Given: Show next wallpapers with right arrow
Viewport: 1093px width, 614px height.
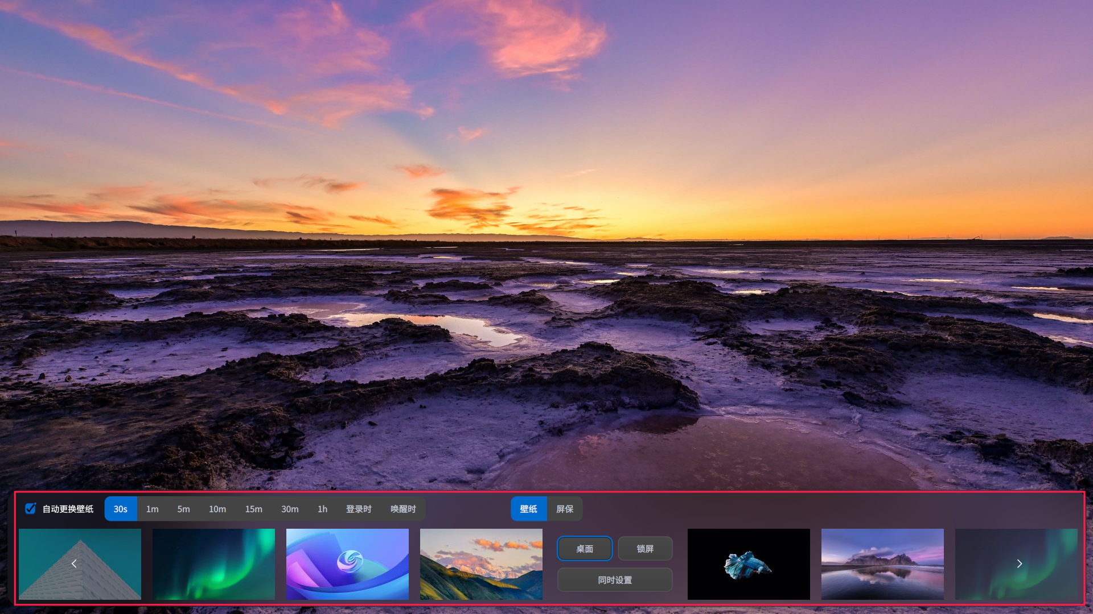Looking at the screenshot, I should [1020, 563].
